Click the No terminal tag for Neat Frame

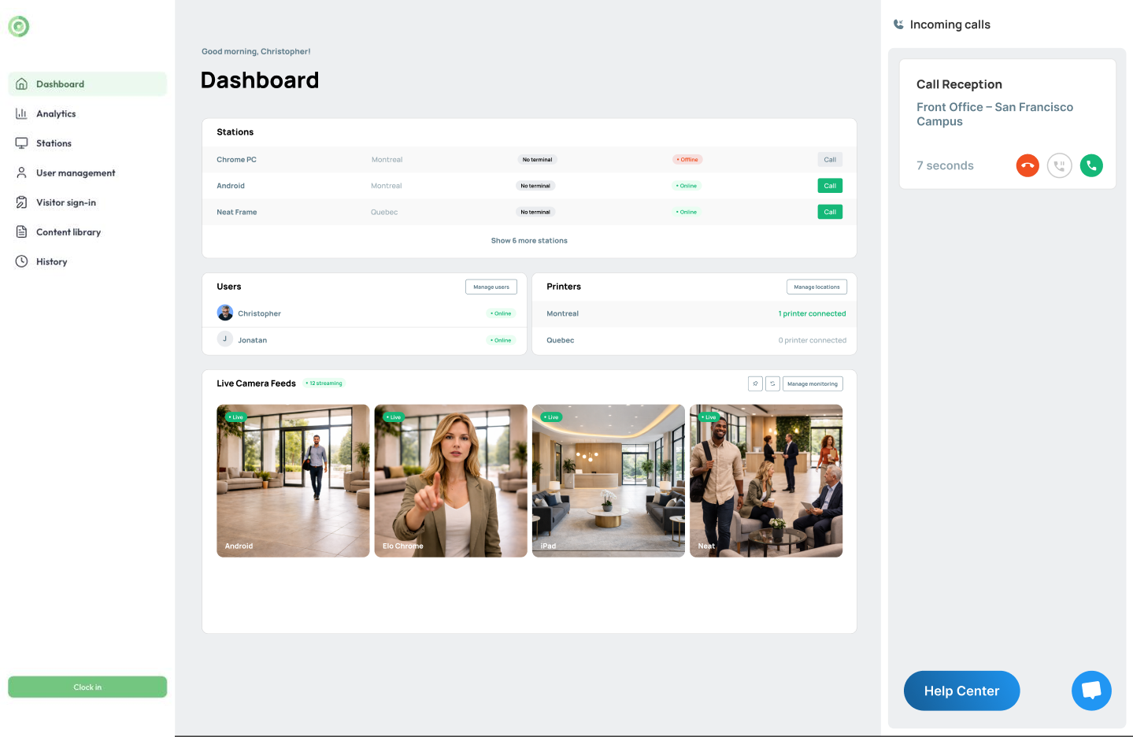(535, 212)
